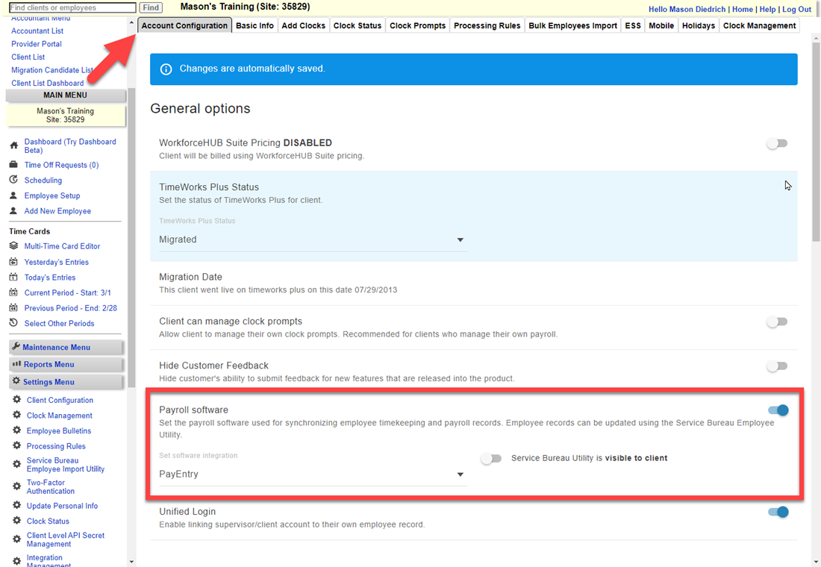Image resolution: width=821 pixels, height=567 pixels.
Task: Click the Scheduling clock icon
Action: pyautogui.click(x=12, y=180)
